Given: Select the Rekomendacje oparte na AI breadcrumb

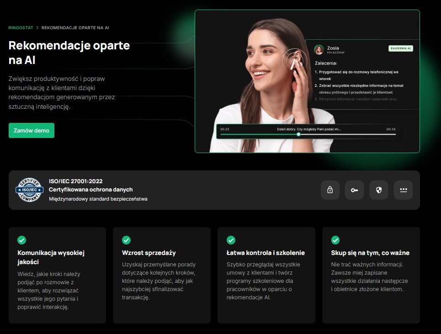Looking at the screenshot, I should pyautogui.click(x=75, y=28).
